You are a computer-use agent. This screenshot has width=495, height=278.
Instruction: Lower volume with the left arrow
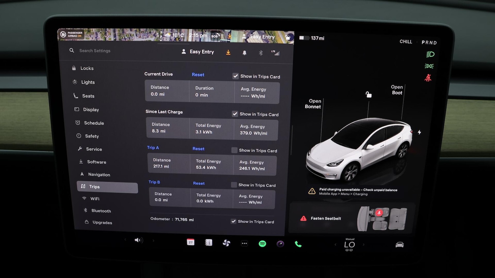[125, 240]
